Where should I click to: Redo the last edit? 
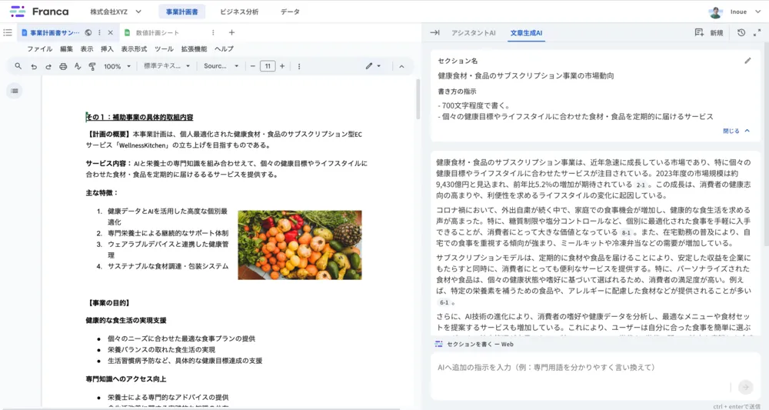point(48,66)
